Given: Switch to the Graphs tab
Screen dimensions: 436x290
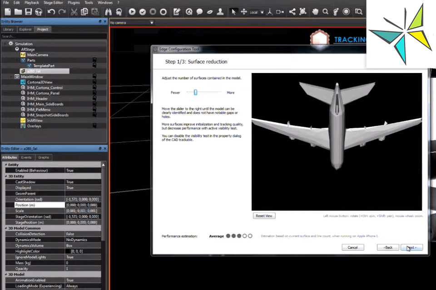Looking at the screenshot, I should (x=44, y=157).
